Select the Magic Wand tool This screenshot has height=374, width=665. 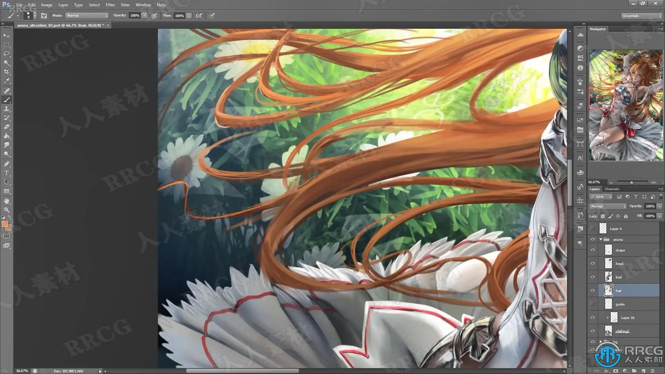pyautogui.click(x=7, y=63)
